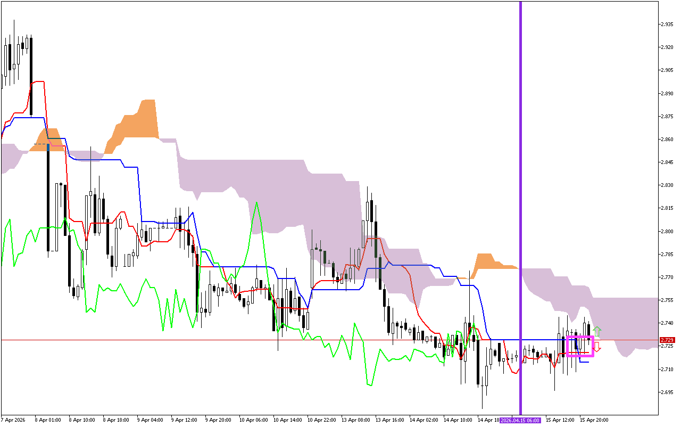Click the green up arrow marker
This screenshot has width=681, height=426.
coord(597,331)
